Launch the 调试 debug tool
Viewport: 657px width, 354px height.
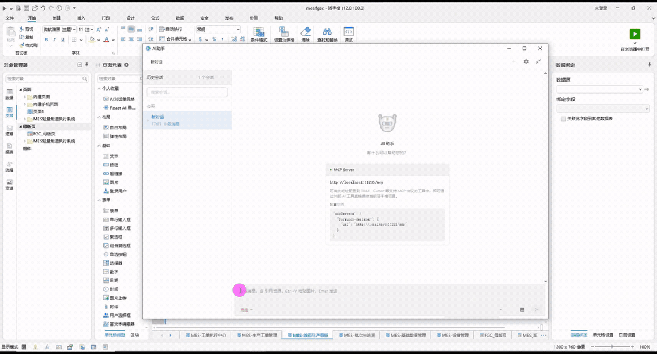click(x=349, y=35)
